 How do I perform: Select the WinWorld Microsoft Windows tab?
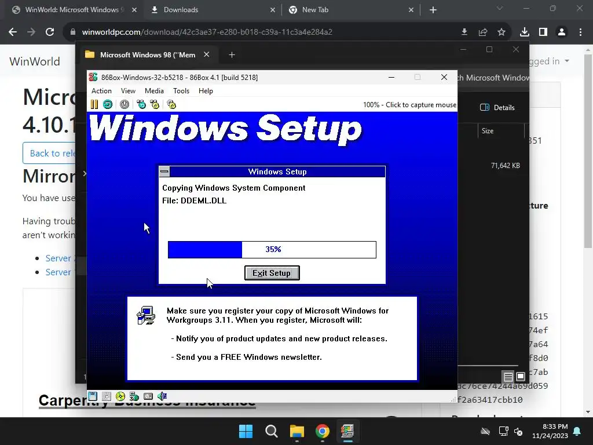[x=74, y=10]
